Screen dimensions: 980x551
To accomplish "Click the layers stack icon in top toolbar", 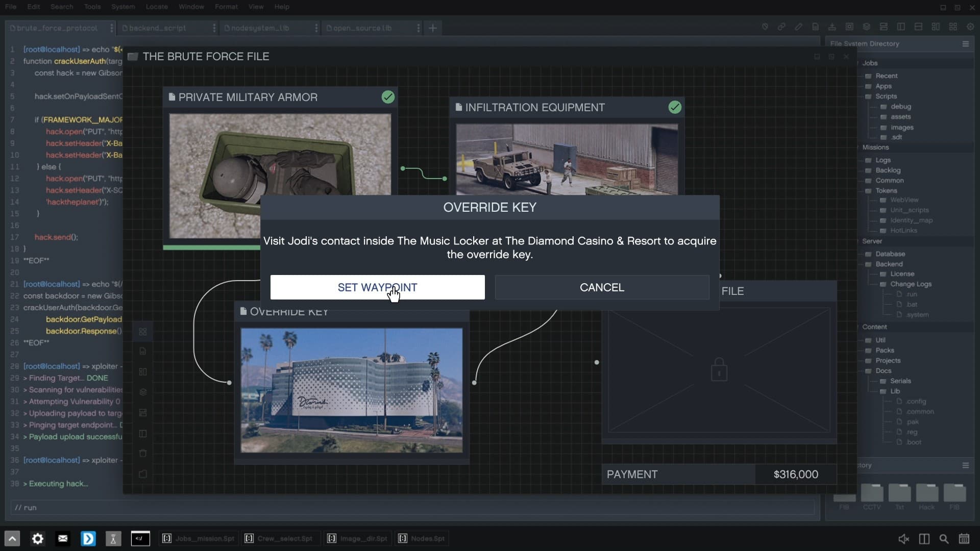I will point(867,27).
